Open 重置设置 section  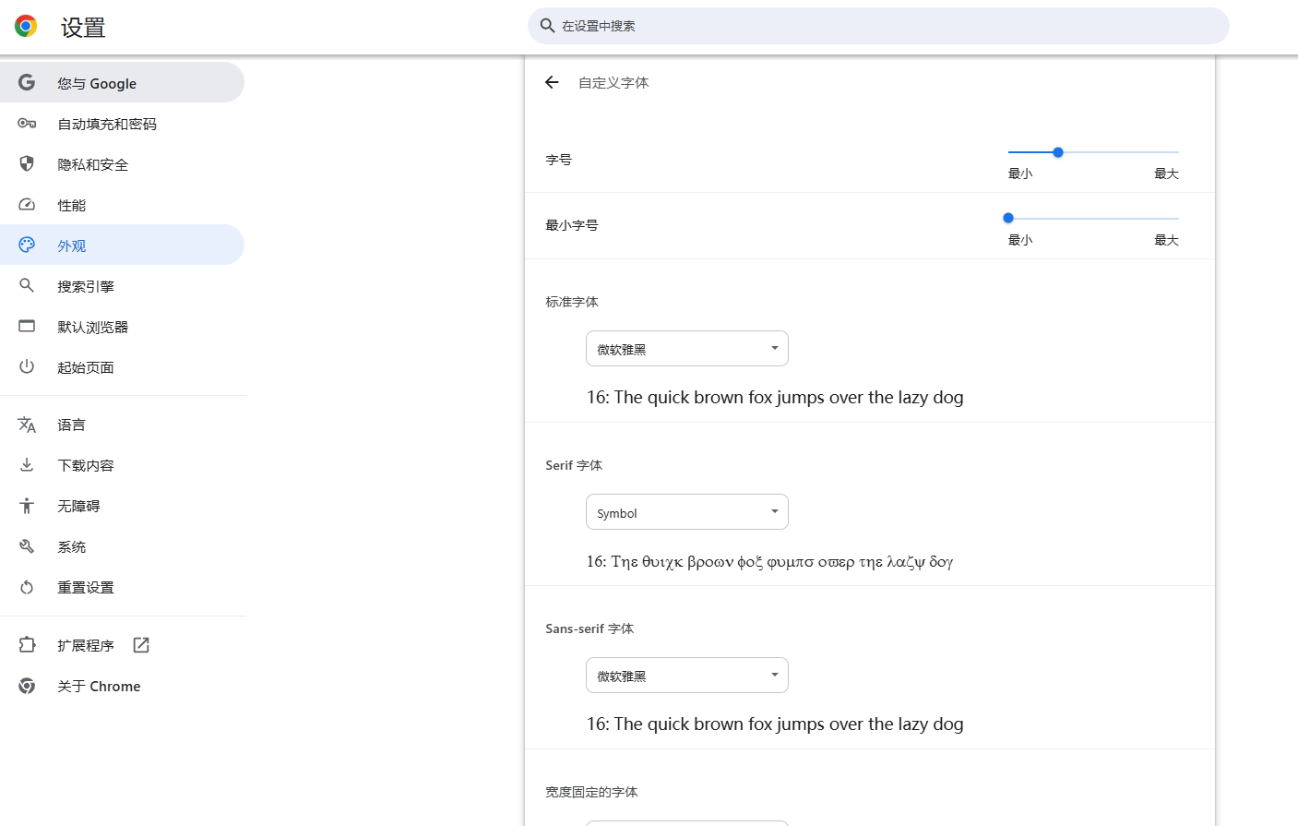[122, 587]
